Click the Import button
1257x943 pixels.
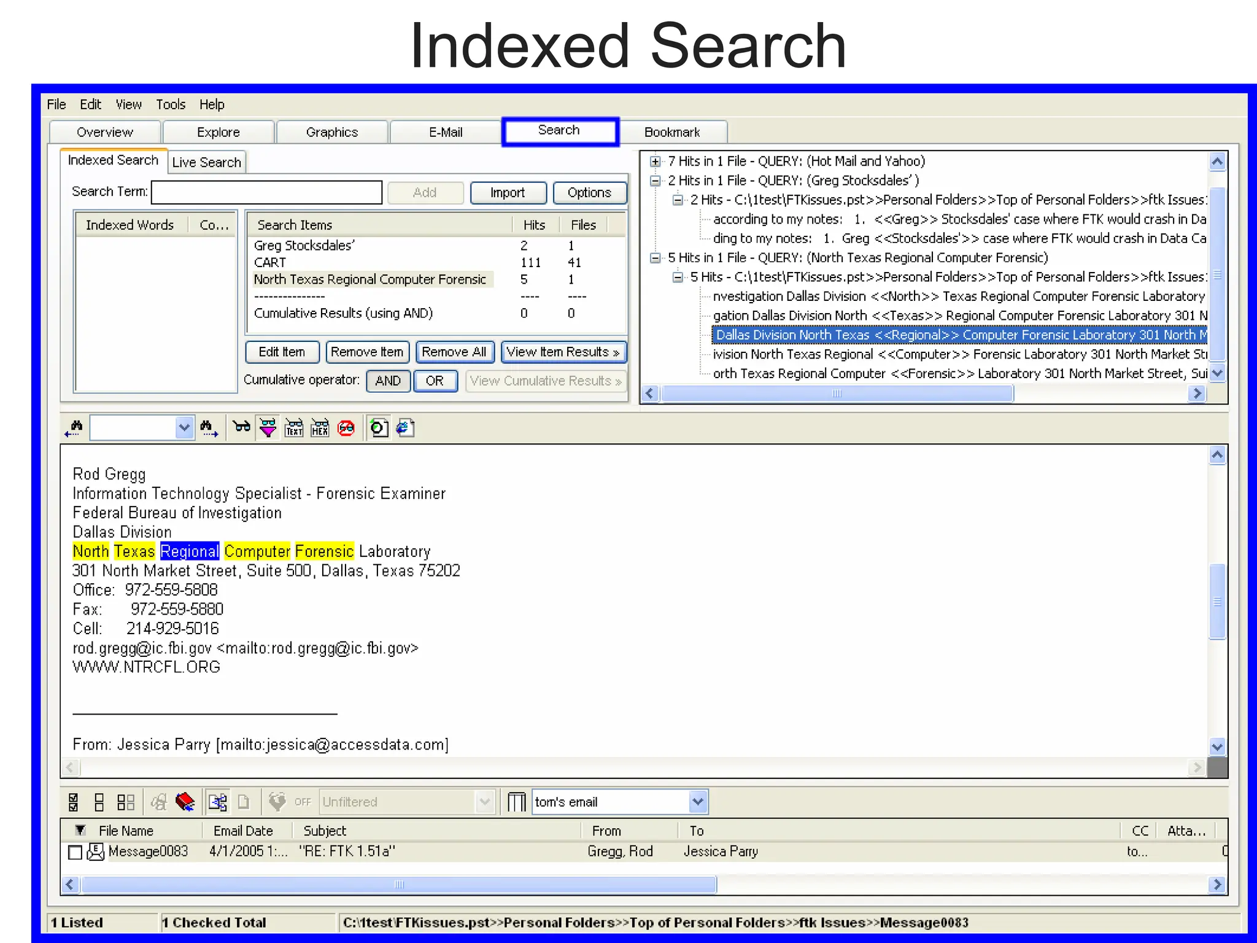(508, 193)
